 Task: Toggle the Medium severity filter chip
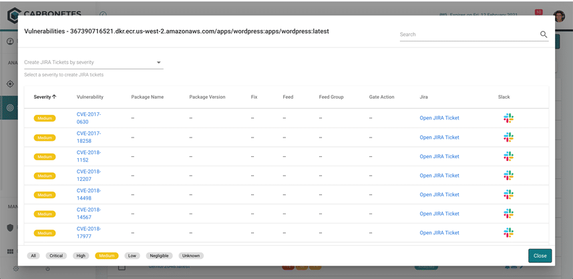pyautogui.click(x=107, y=256)
